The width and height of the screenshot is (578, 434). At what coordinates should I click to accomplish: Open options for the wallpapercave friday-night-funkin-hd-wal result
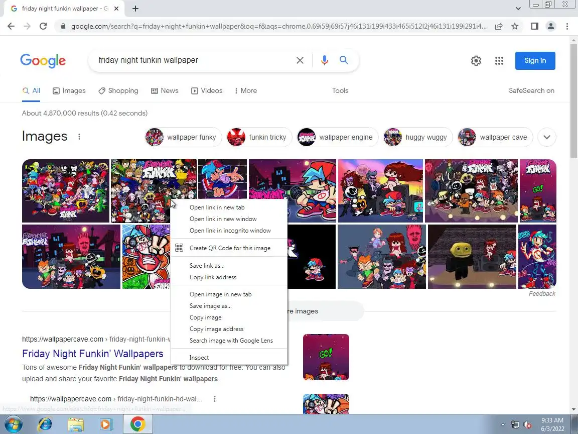coord(215,399)
